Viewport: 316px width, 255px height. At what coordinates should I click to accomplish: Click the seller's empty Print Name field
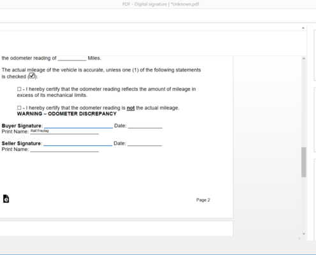click(x=64, y=149)
